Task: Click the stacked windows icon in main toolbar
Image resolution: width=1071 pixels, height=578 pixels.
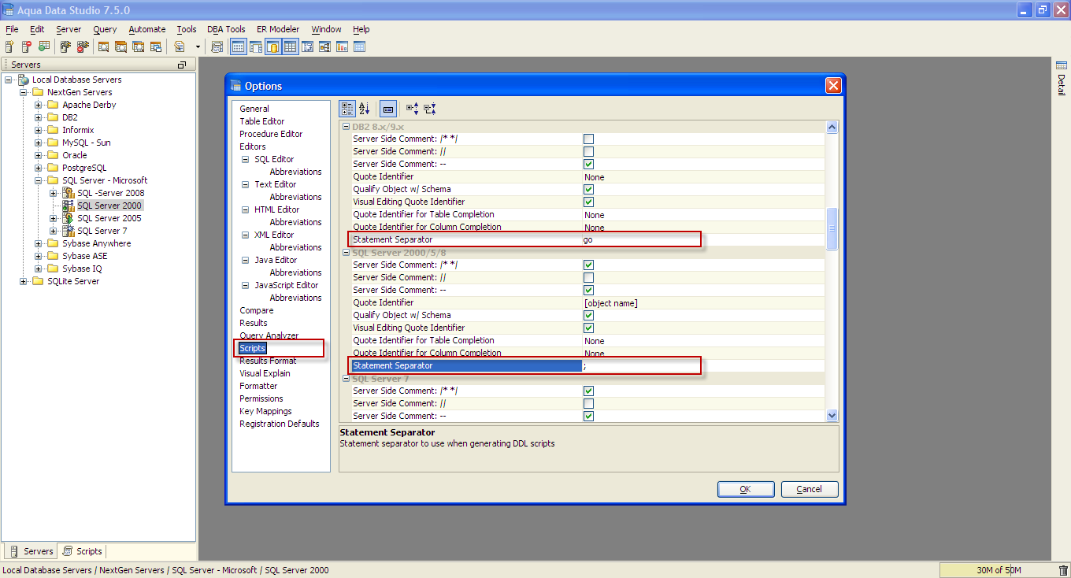Action: point(156,47)
